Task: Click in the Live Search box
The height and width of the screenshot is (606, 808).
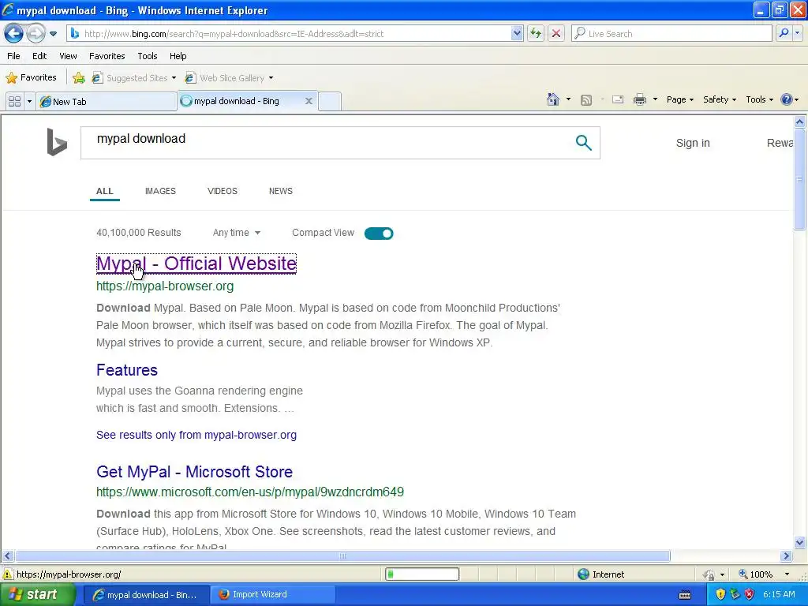Action: 672,33
